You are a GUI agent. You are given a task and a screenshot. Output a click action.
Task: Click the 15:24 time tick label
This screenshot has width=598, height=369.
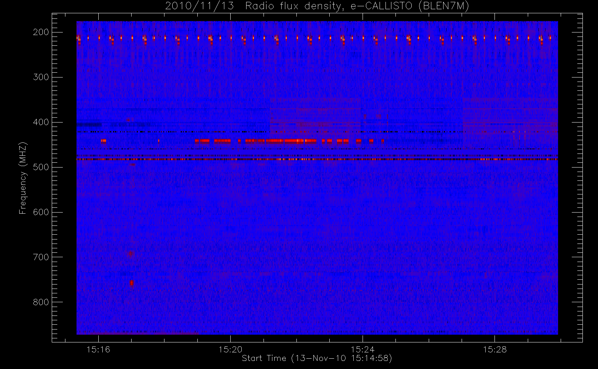pos(363,349)
